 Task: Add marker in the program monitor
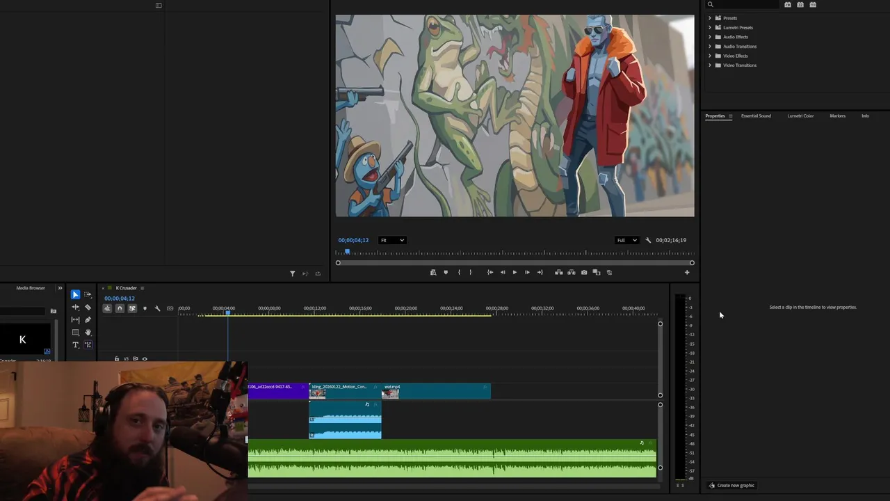coord(446,272)
